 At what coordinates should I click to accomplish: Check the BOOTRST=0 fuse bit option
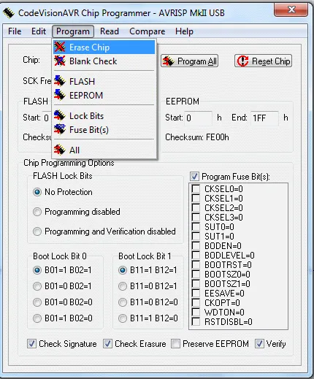click(196, 264)
